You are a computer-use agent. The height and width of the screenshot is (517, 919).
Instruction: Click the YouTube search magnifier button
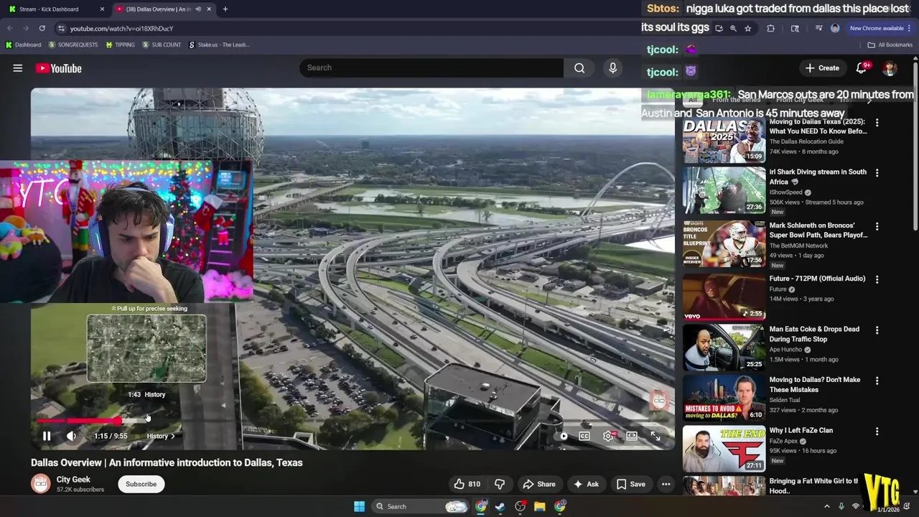pos(579,67)
